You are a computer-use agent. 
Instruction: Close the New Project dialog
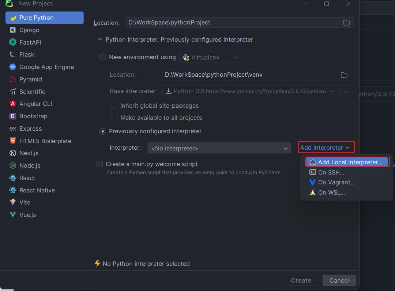(x=348, y=4)
